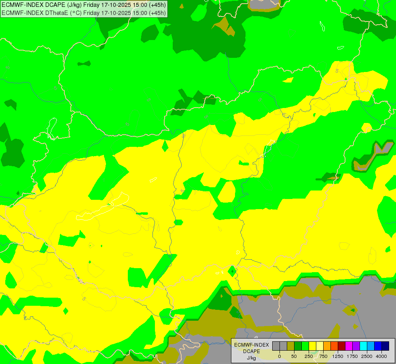Image resolution: width=396 pixels, height=364 pixels.
Task: Click the legend scale value 50
Action: (x=294, y=356)
